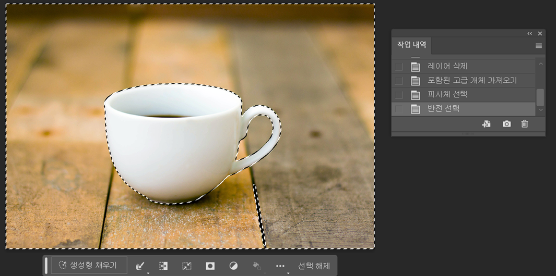Click document icon beside 반전 선택
Image resolution: width=556 pixels, height=276 pixels.
(415, 109)
